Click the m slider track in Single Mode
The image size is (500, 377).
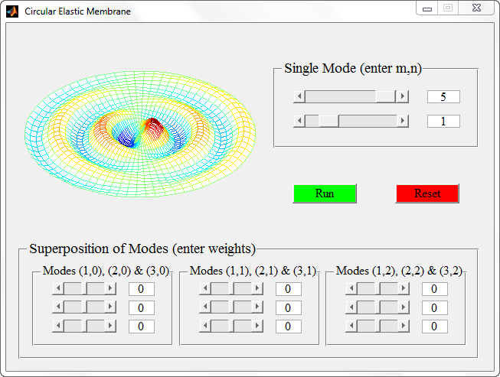tap(351, 96)
